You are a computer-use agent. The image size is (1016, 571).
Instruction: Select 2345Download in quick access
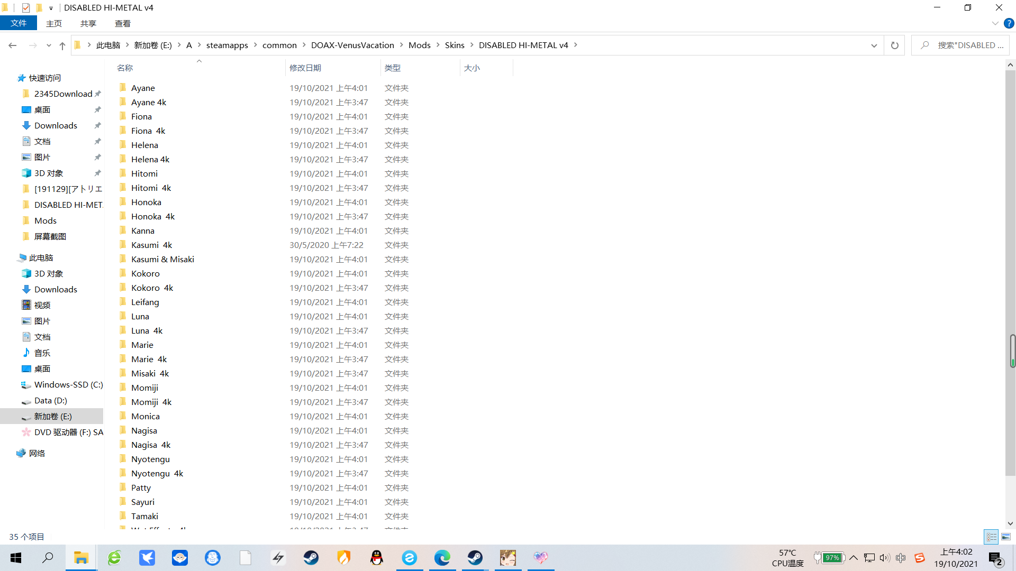61,94
